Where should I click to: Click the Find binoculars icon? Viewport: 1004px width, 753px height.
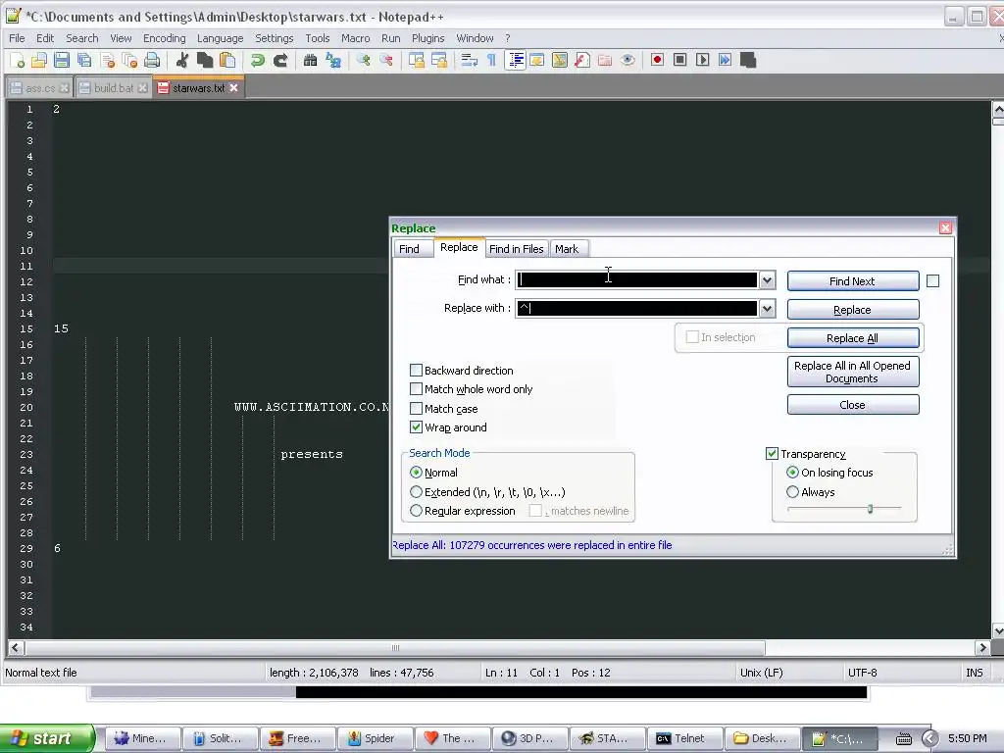[311, 60]
